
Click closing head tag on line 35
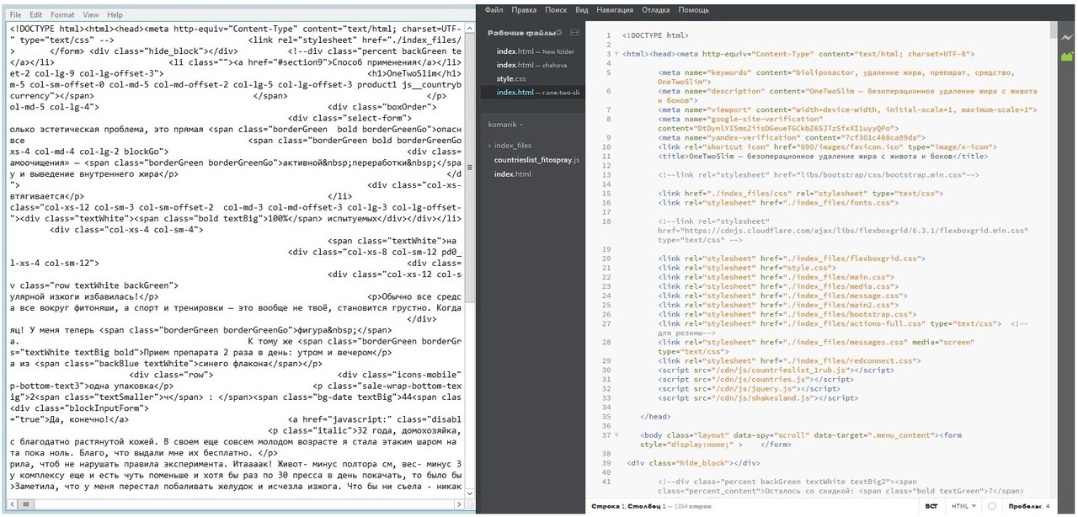[x=656, y=417]
